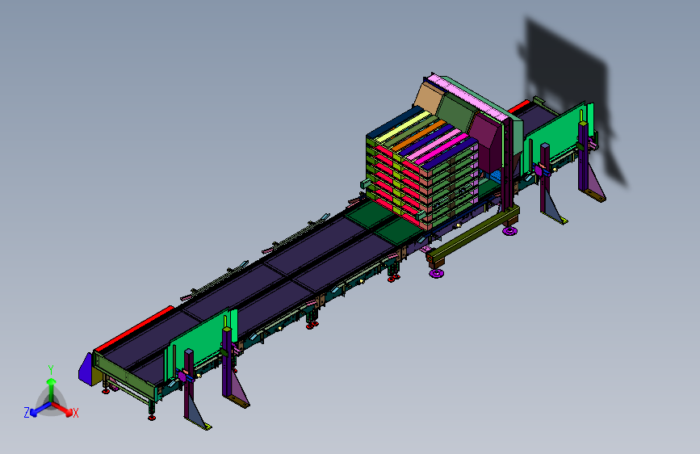Select the blue end cap on the conveyor
Image resolution: width=700 pixels, height=454 pixels.
point(86,369)
